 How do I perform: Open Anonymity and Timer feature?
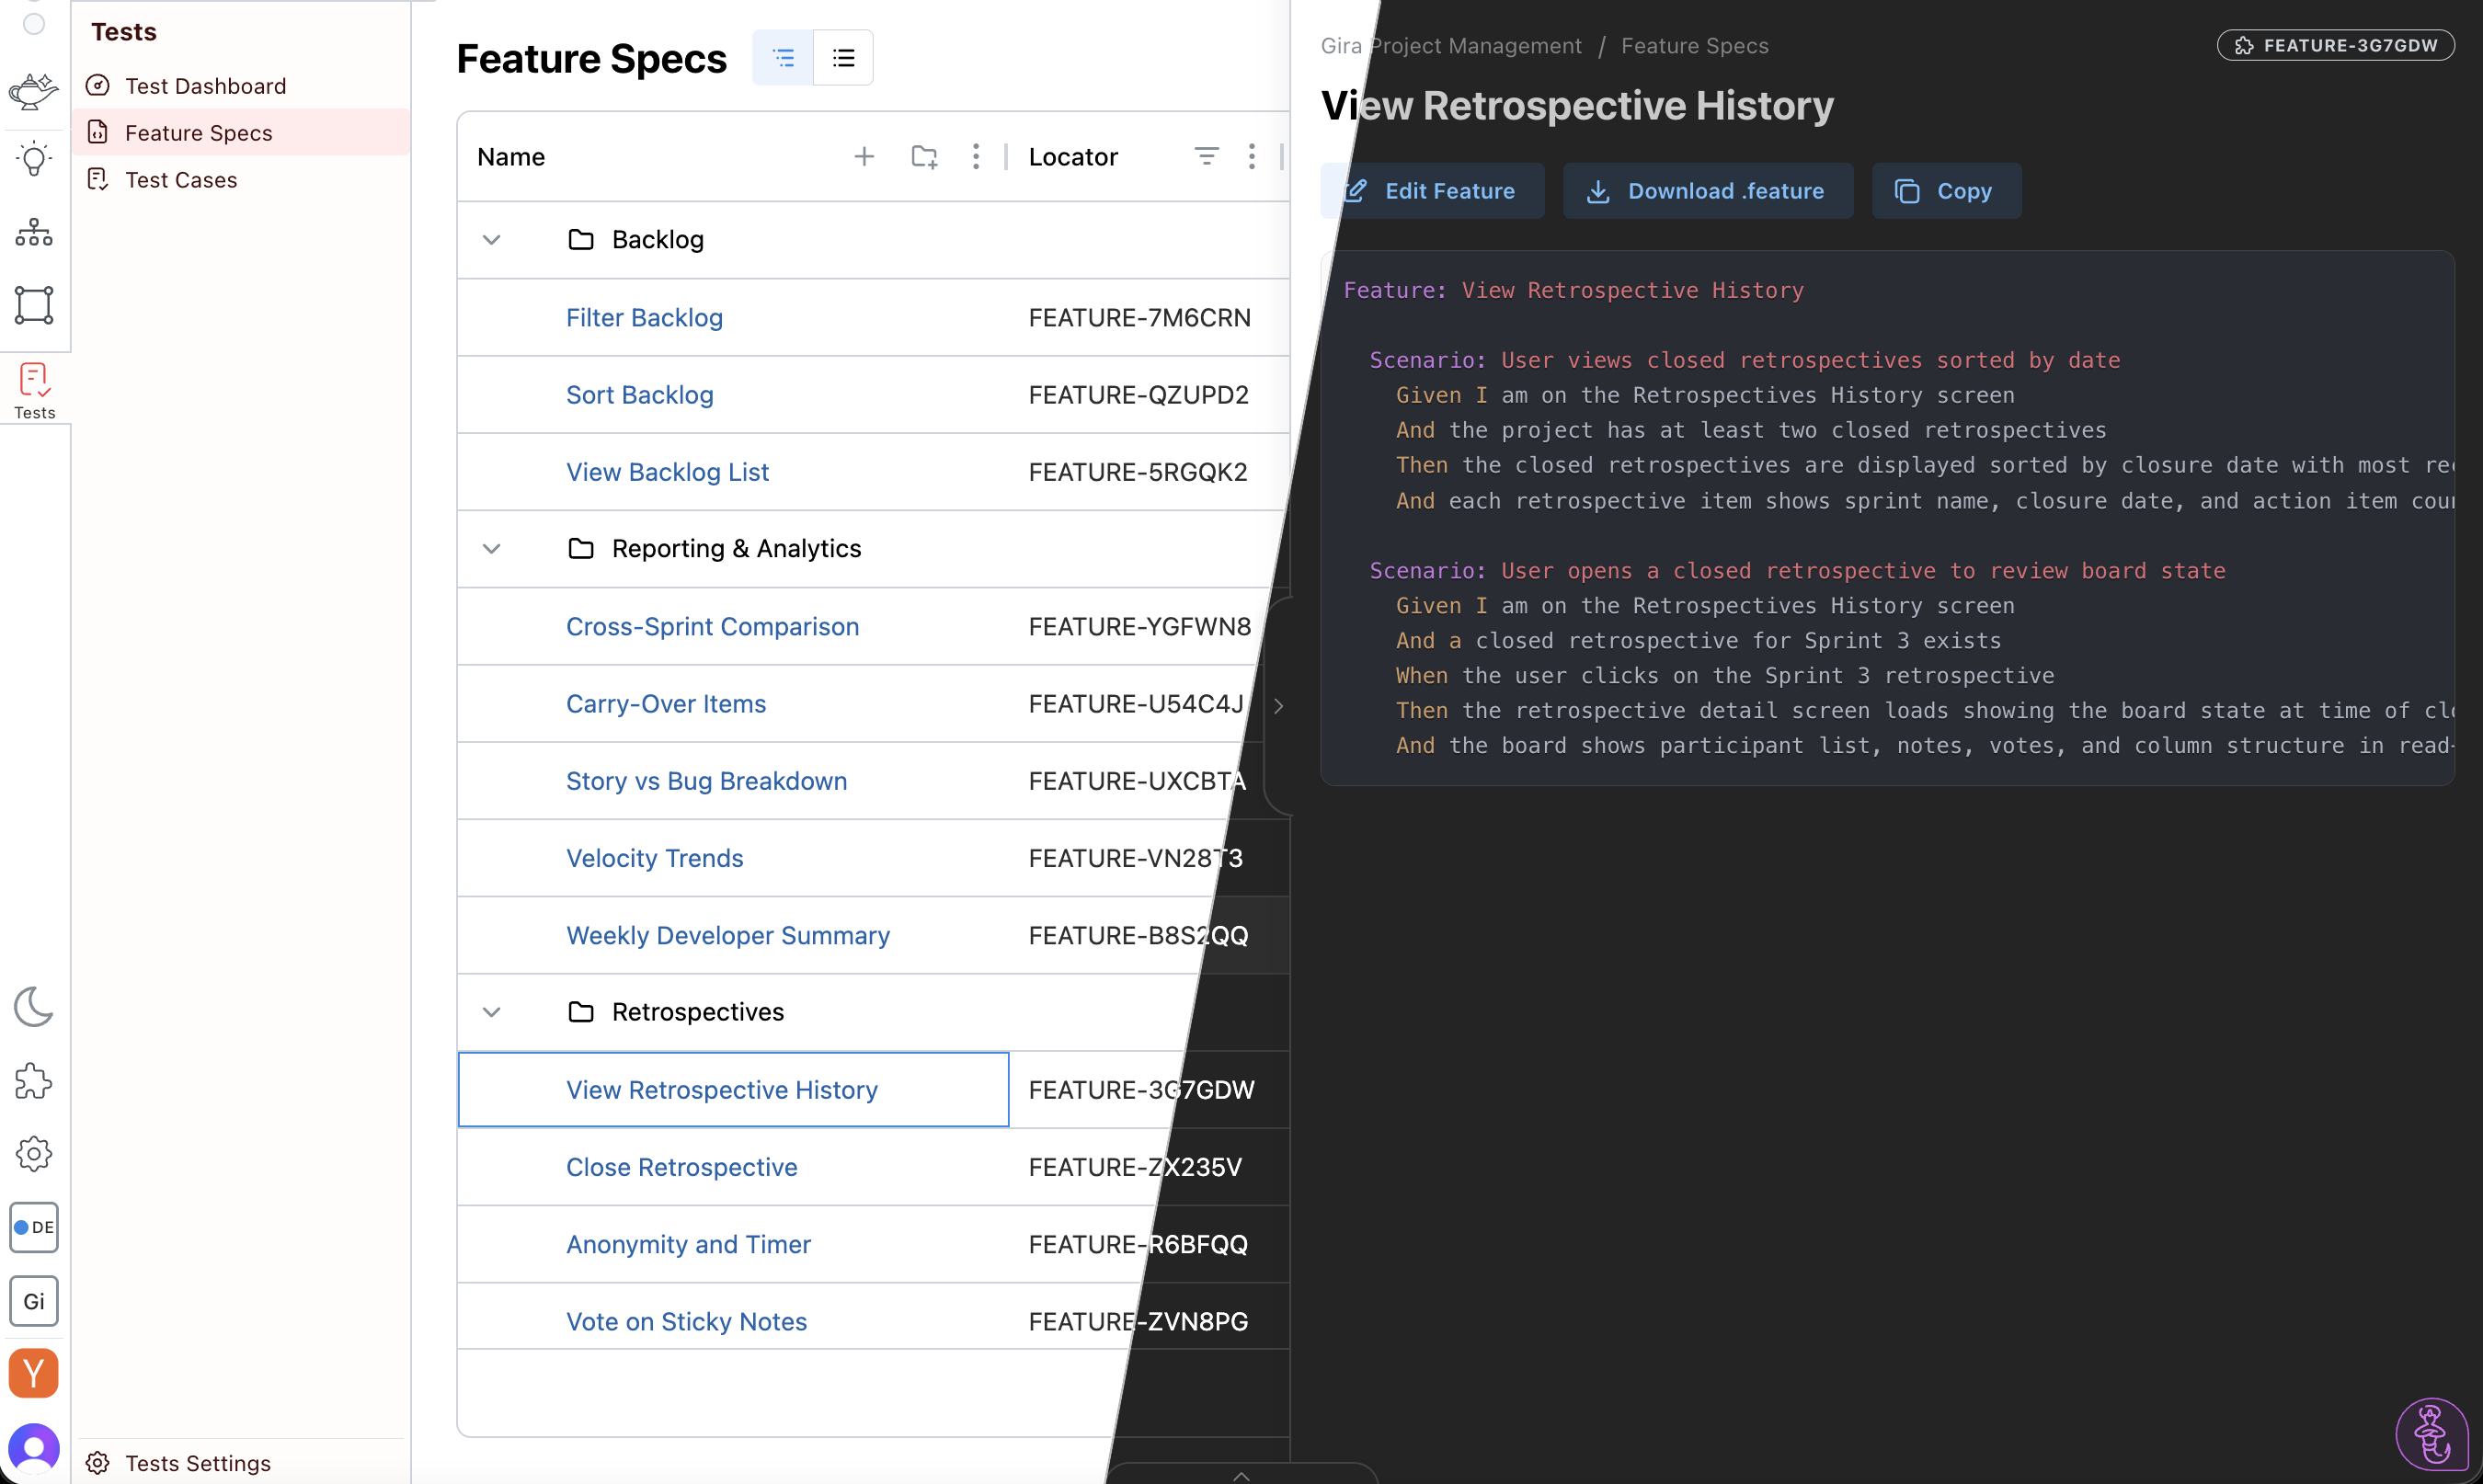pyautogui.click(x=688, y=1244)
